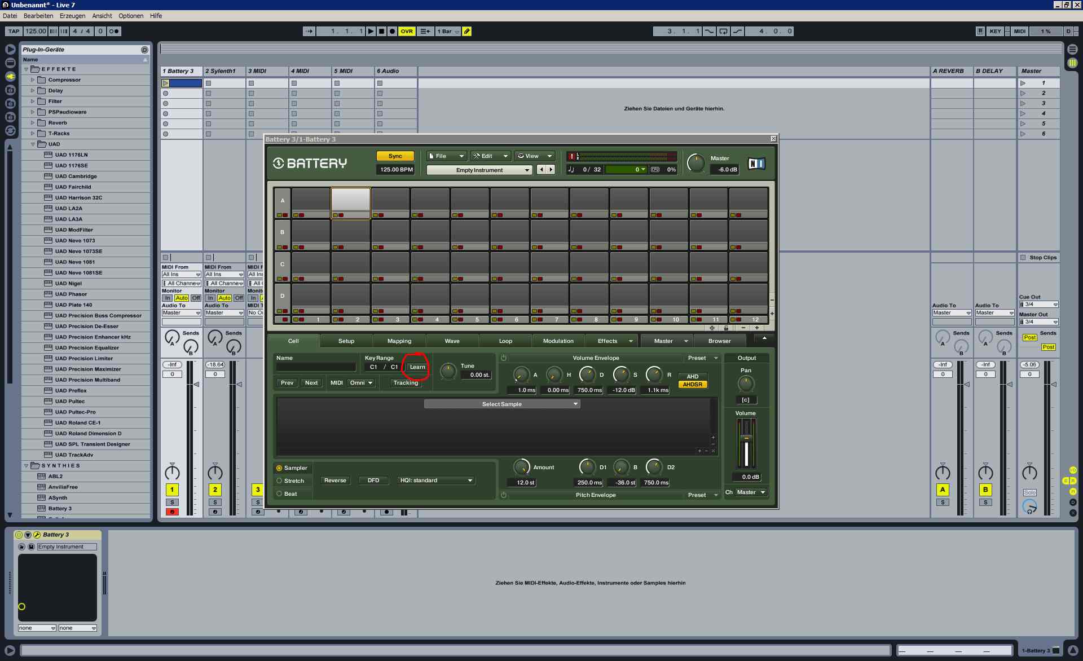Viewport: 1083px width, 661px height.
Task: Open Battery Edit menu
Action: point(491,156)
